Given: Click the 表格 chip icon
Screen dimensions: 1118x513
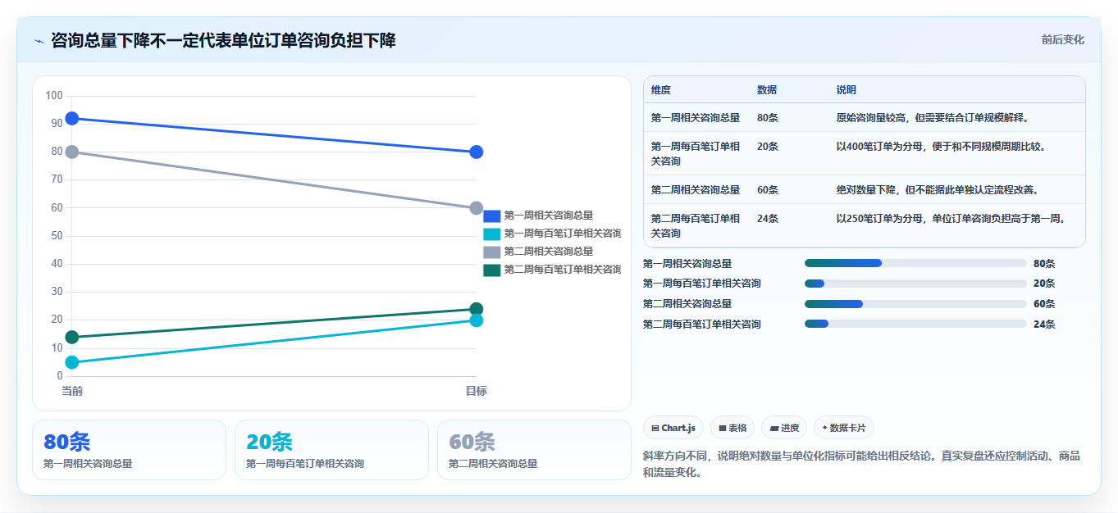Looking at the screenshot, I should (x=723, y=428).
